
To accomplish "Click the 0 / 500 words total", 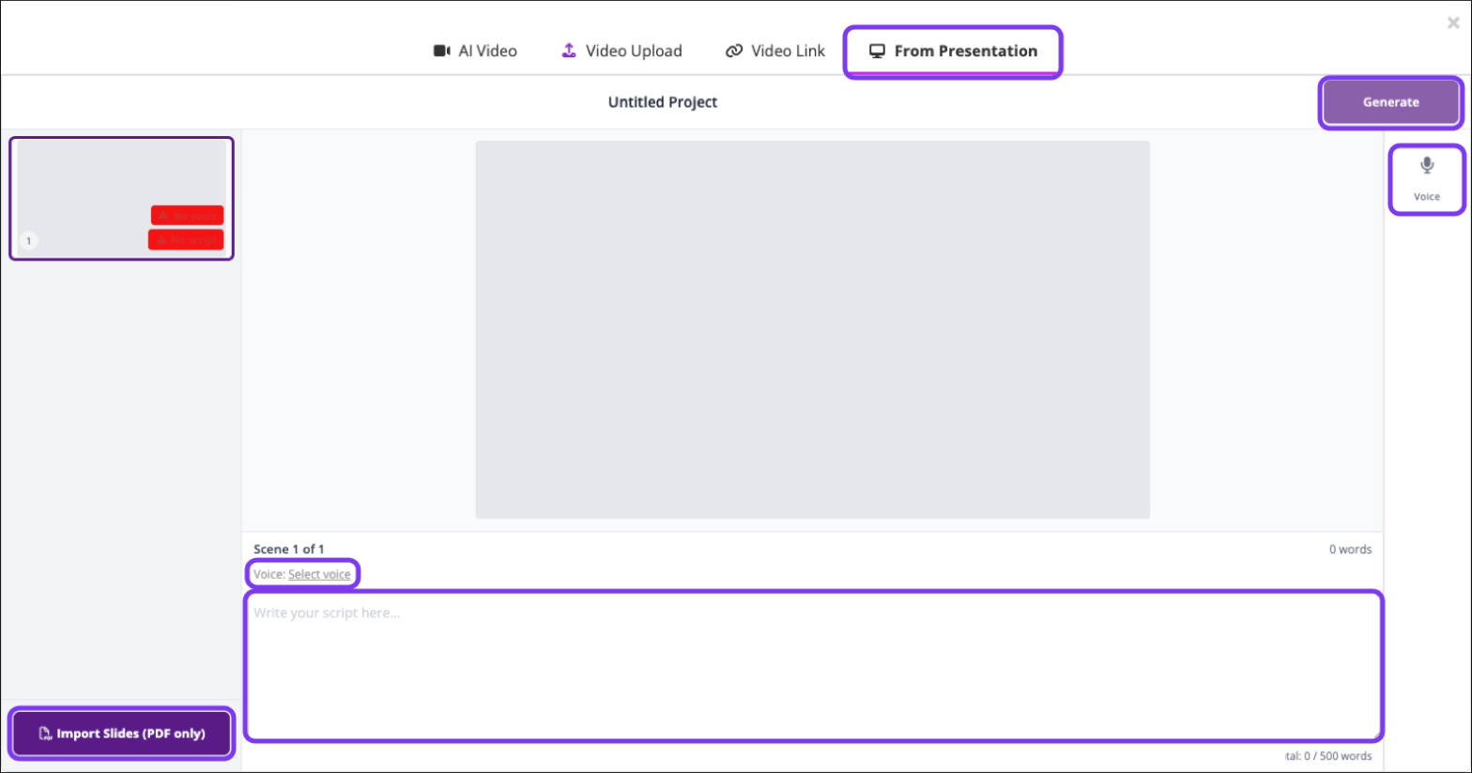I will click(1328, 756).
